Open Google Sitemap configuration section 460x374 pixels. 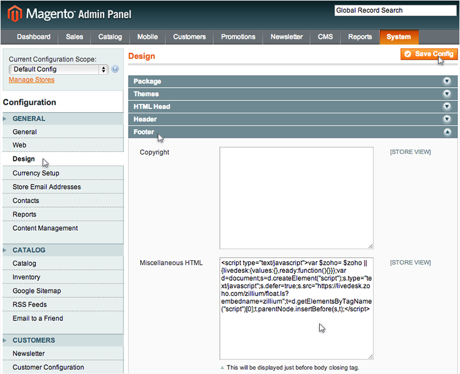[x=37, y=291]
